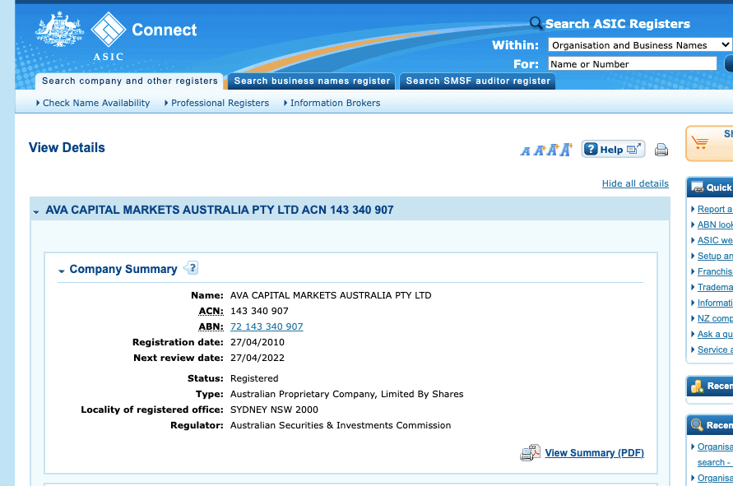Choose the second font size A icon
The height and width of the screenshot is (486, 733).
[540, 150]
